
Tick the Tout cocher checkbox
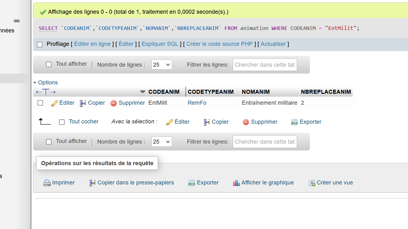point(62,122)
